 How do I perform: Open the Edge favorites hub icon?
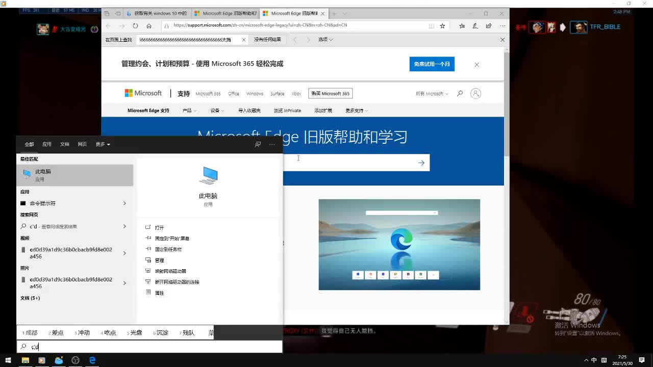(462, 25)
